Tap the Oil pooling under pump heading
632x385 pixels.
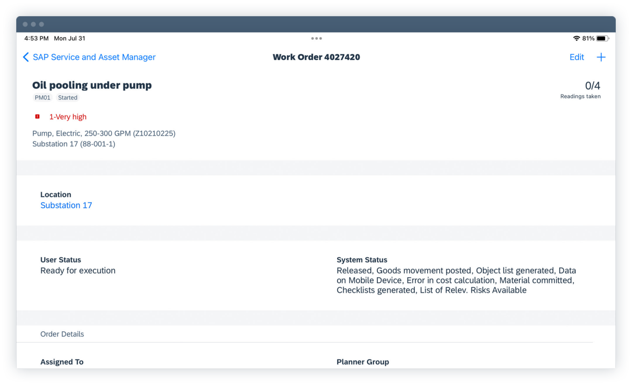(92, 85)
